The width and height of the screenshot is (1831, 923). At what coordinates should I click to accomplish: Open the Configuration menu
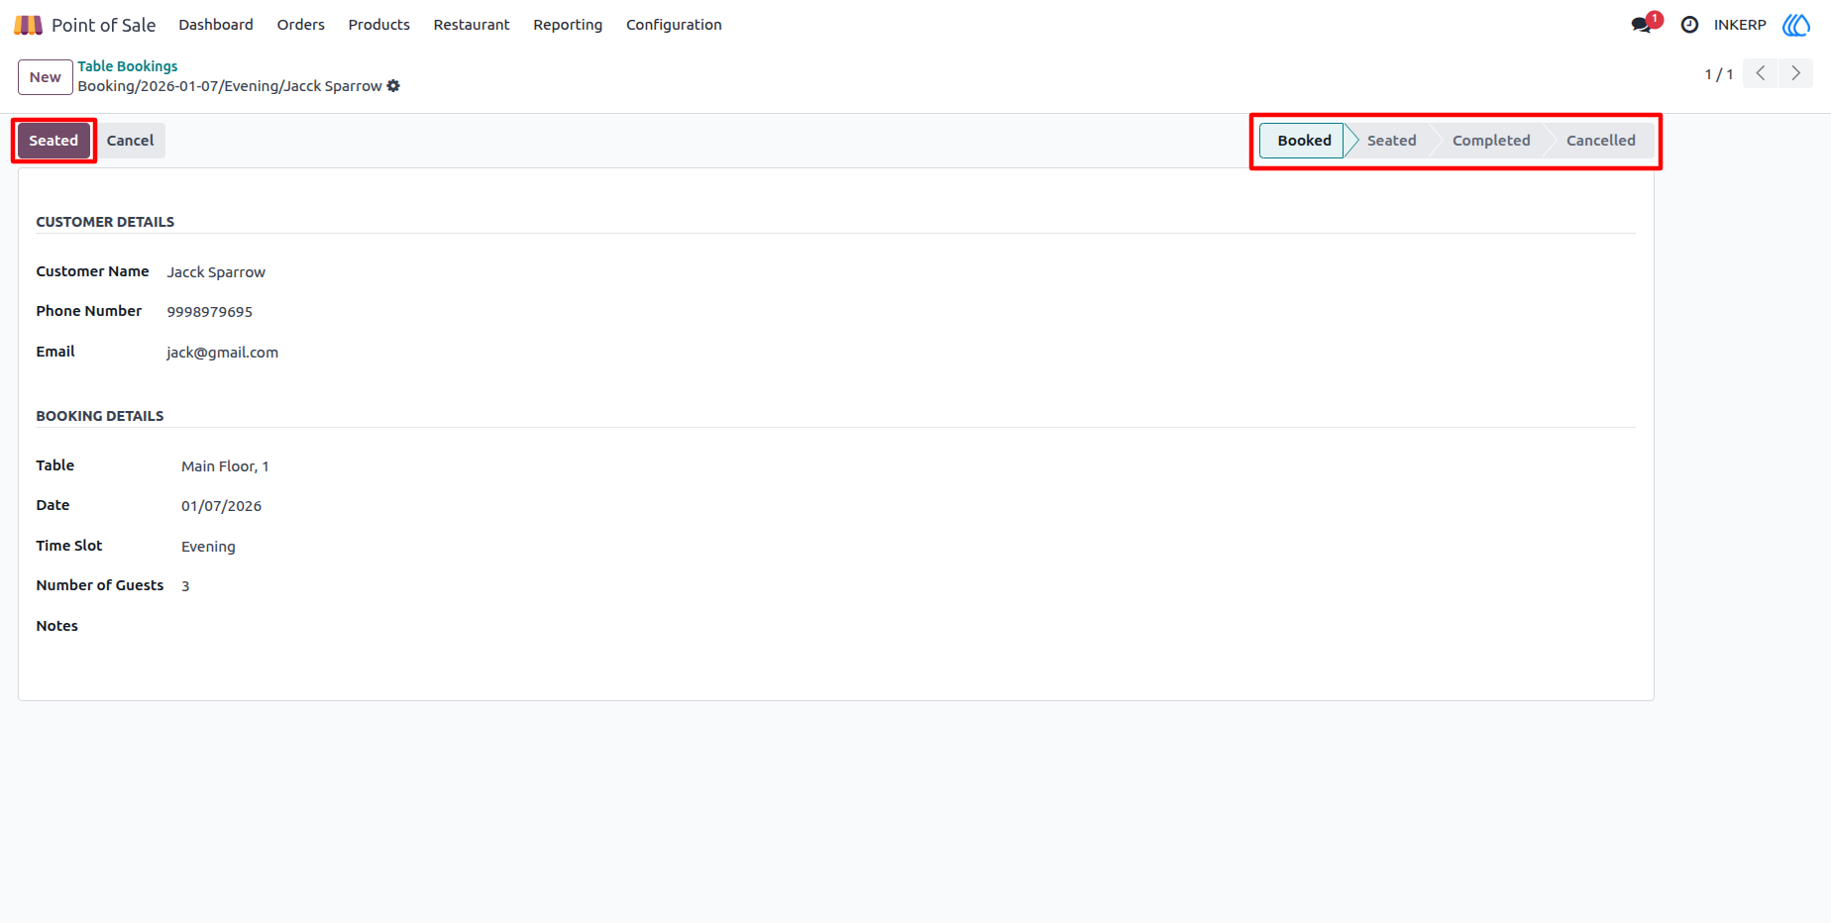674,25
